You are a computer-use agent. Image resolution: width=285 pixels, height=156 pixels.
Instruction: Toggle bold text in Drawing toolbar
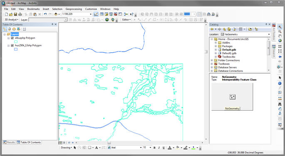click(x=154, y=148)
